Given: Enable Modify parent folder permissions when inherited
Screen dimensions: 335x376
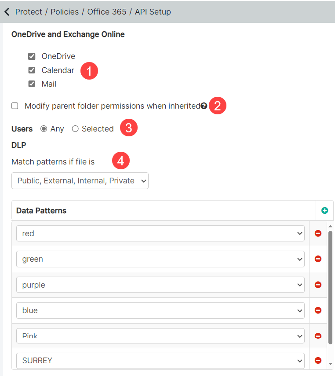Looking at the screenshot, I should (15, 106).
